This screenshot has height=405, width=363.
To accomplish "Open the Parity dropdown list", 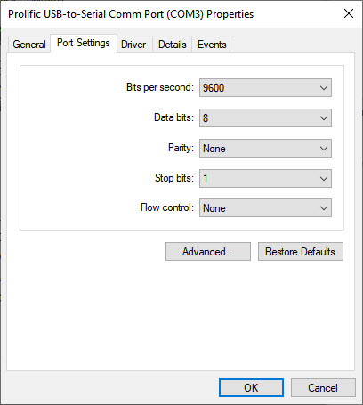I will pyautogui.click(x=265, y=149).
